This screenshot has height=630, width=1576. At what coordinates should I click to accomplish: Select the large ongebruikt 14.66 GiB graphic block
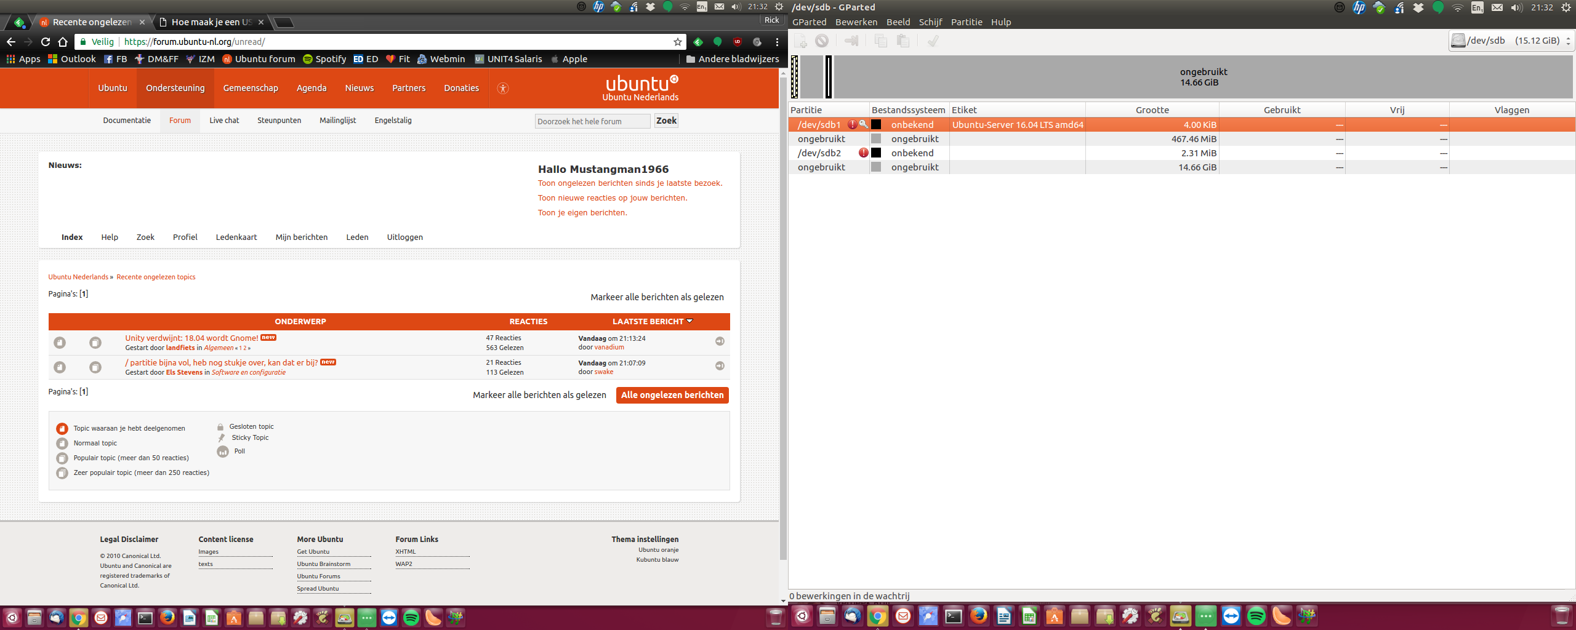click(x=1203, y=77)
